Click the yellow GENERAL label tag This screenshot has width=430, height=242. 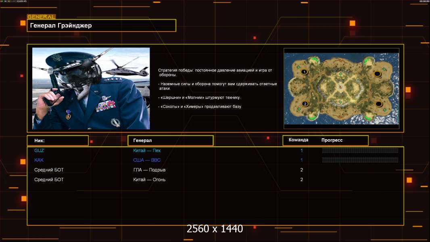pos(41,17)
